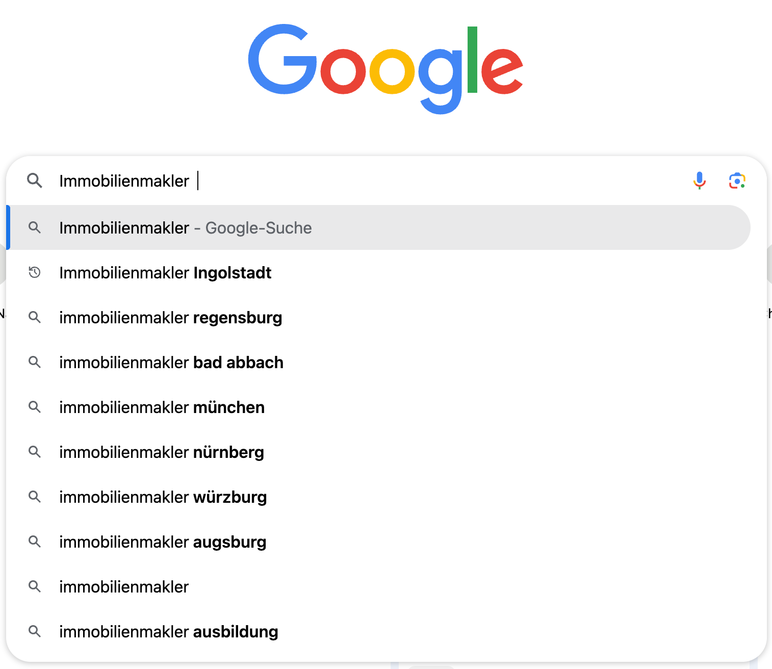This screenshot has width=772, height=669.
Task: Choose the "immobilienmakler augsburg" suggestion
Action: point(163,542)
